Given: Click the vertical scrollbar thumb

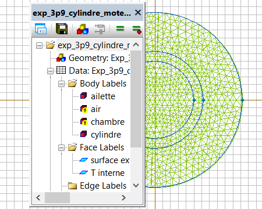Looking at the screenshot, I should [136, 99].
